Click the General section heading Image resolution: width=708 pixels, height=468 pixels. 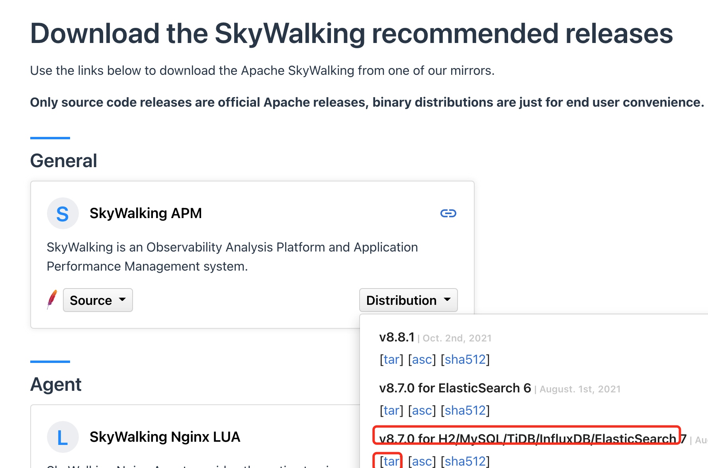tap(64, 161)
